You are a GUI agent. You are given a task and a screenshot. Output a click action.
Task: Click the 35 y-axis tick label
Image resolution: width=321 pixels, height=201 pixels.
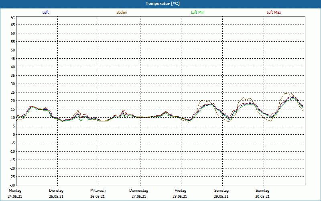click(x=13, y=76)
